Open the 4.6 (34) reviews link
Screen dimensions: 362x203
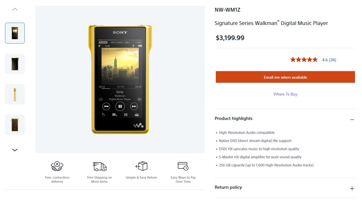[x=329, y=60]
